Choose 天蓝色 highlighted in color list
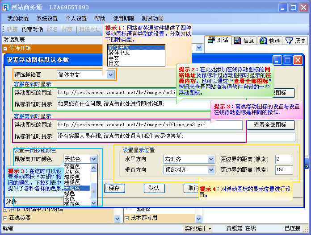311x235 pixels. [77, 188]
